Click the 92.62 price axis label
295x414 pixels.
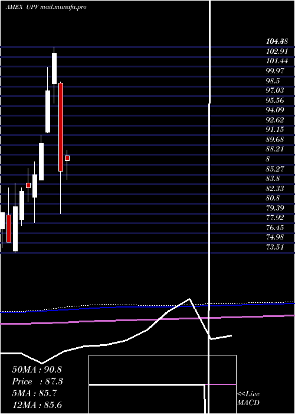coord(275,120)
